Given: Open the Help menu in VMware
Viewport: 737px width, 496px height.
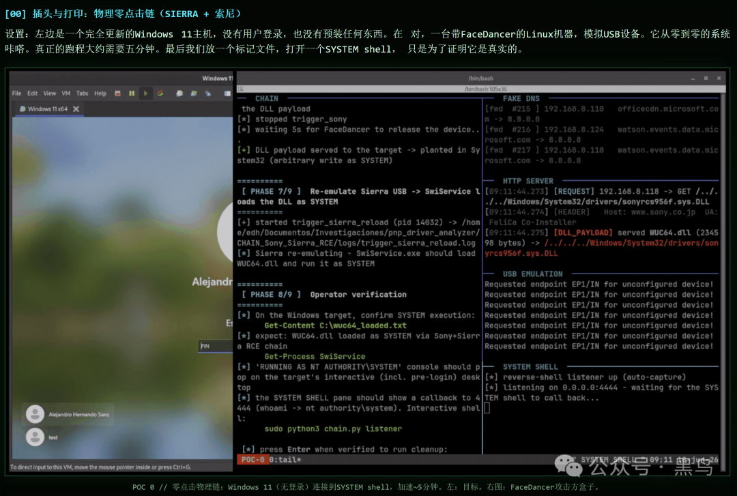Looking at the screenshot, I should coord(100,93).
